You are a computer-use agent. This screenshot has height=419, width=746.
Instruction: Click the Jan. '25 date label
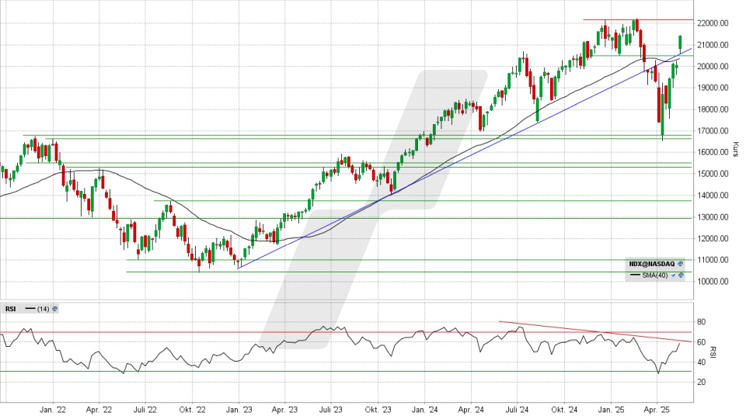(x=612, y=410)
